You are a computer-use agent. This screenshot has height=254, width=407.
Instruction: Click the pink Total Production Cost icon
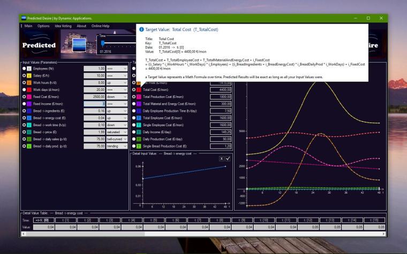[x=139, y=97]
